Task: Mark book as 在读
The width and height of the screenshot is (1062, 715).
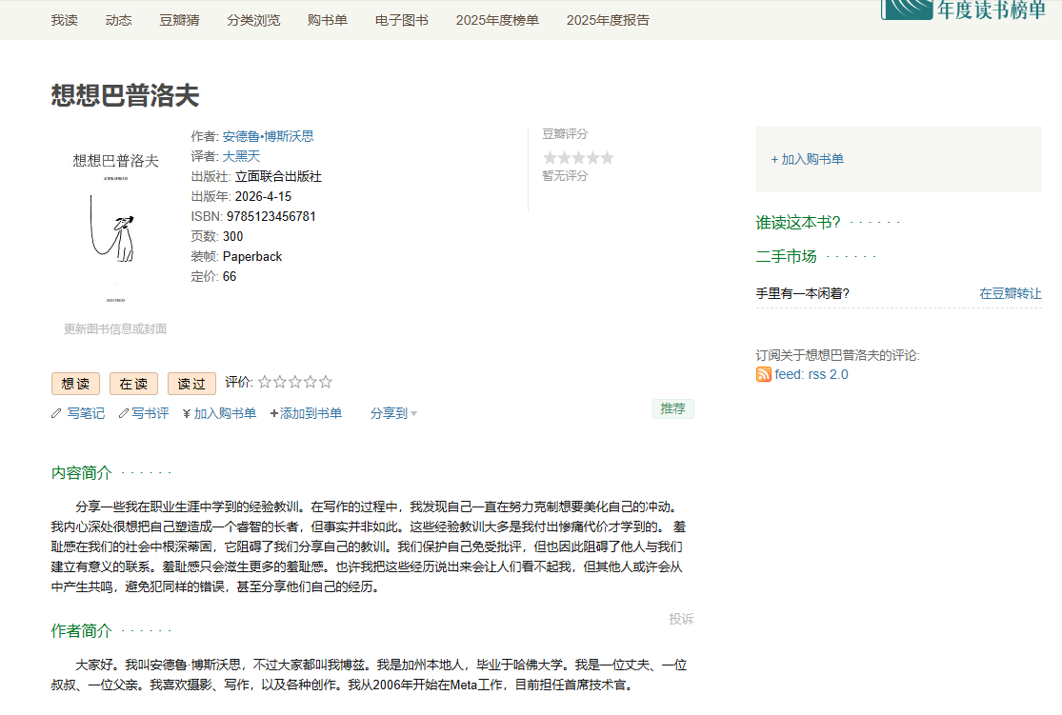Action: [x=133, y=384]
